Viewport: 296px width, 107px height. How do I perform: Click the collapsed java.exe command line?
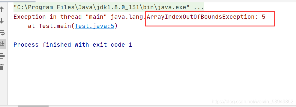click(109, 8)
